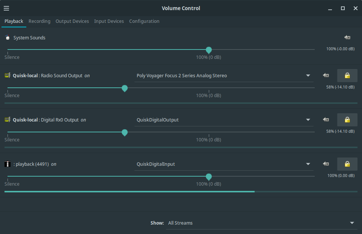The image size is (362, 234).
Task: Open the QuiskDigitalOutput device dropdown
Action: pyautogui.click(x=223, y=120)
